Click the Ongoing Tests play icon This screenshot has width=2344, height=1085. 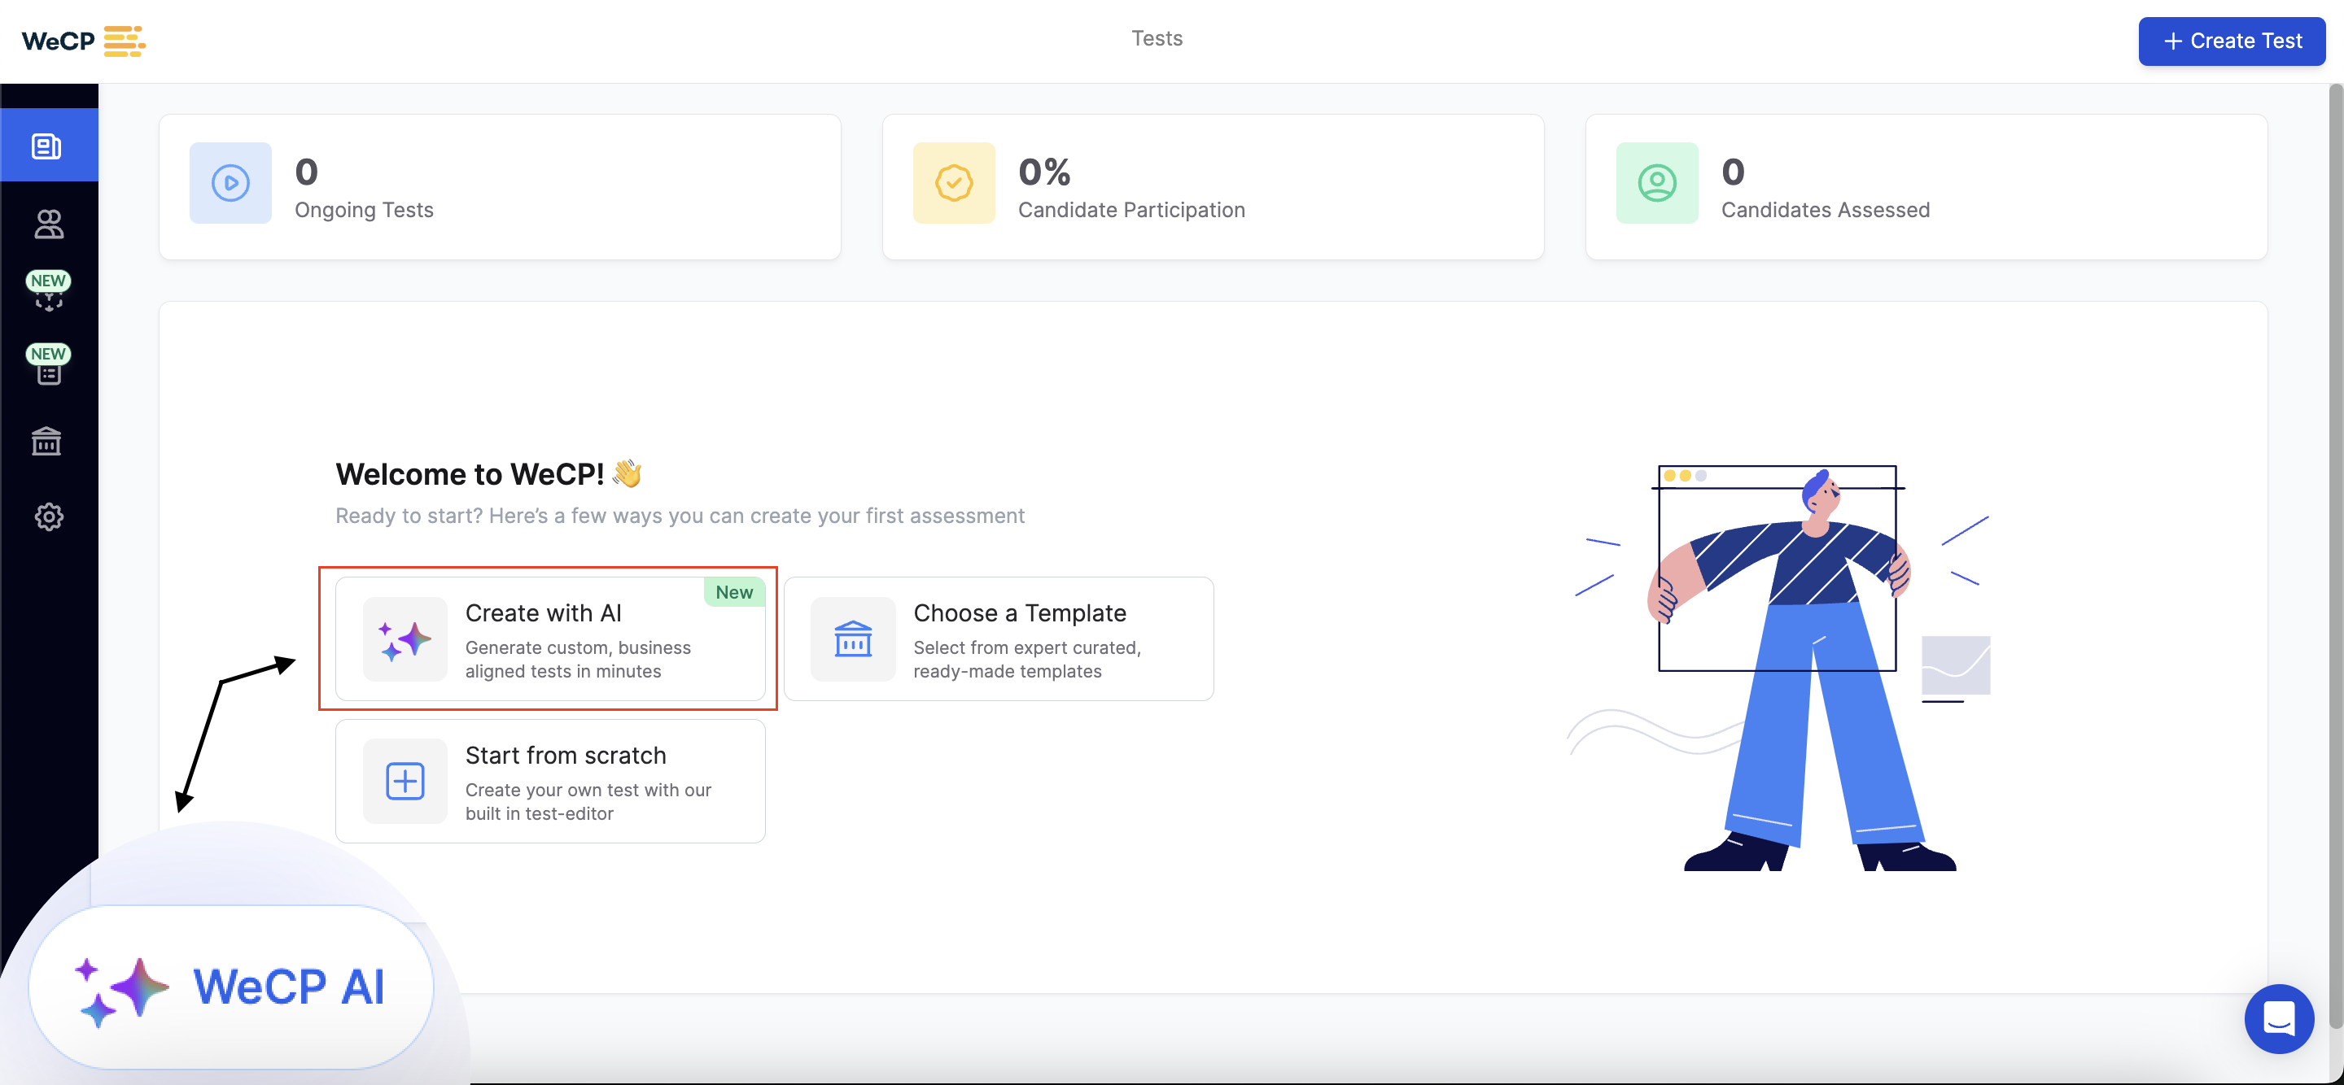tap(230, 183)
